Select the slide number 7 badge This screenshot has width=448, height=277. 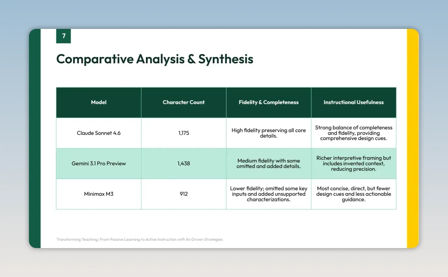63,36
